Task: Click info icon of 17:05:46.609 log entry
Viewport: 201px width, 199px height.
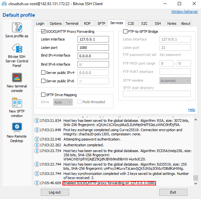Action: point(37,183)
